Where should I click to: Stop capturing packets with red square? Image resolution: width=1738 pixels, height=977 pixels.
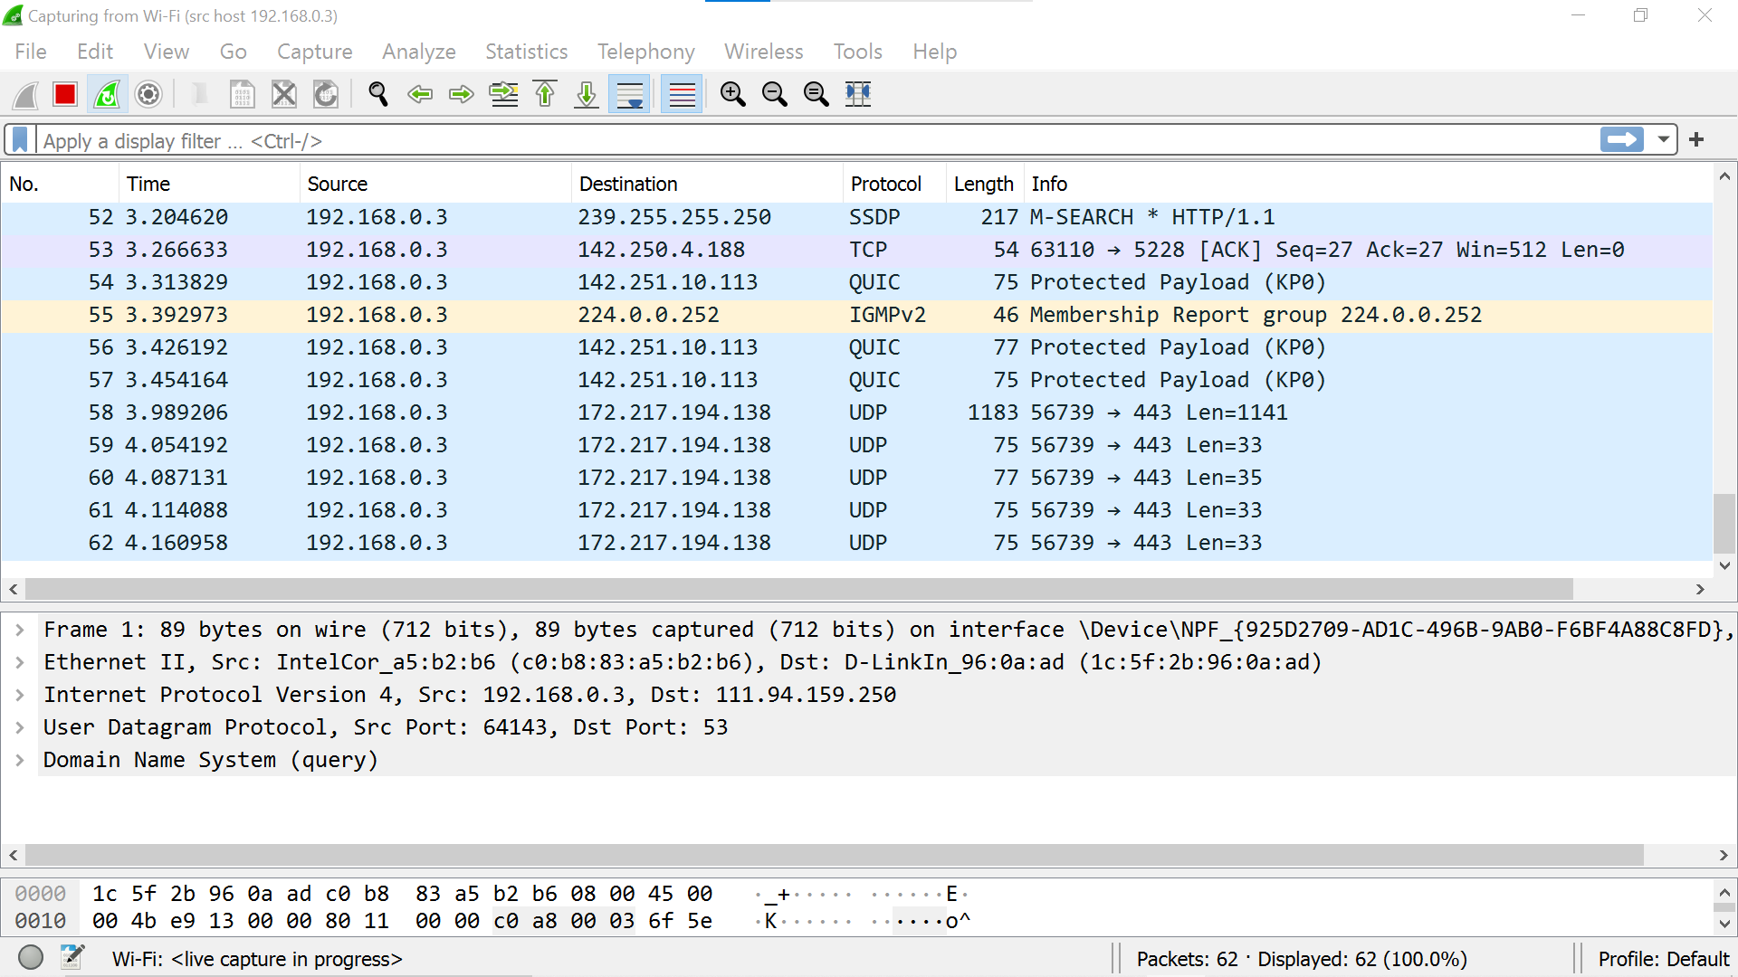tap(64, 94)
